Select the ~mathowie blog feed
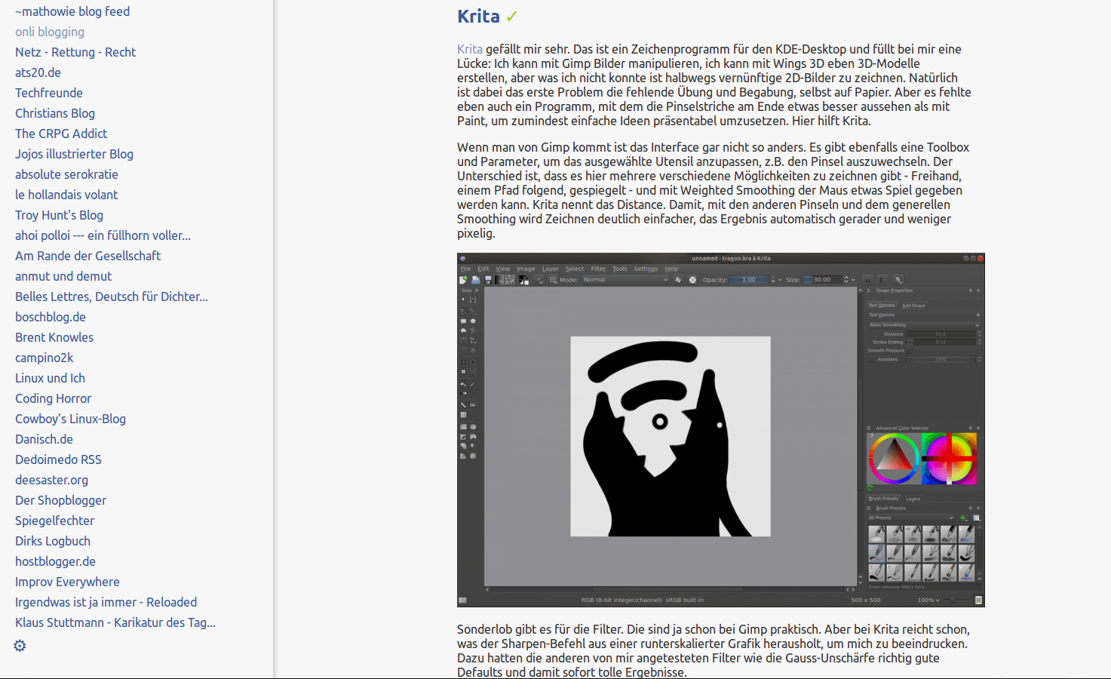Image resolution: width=1111 pixels, height=679 pixels. (x=72, y=11)
